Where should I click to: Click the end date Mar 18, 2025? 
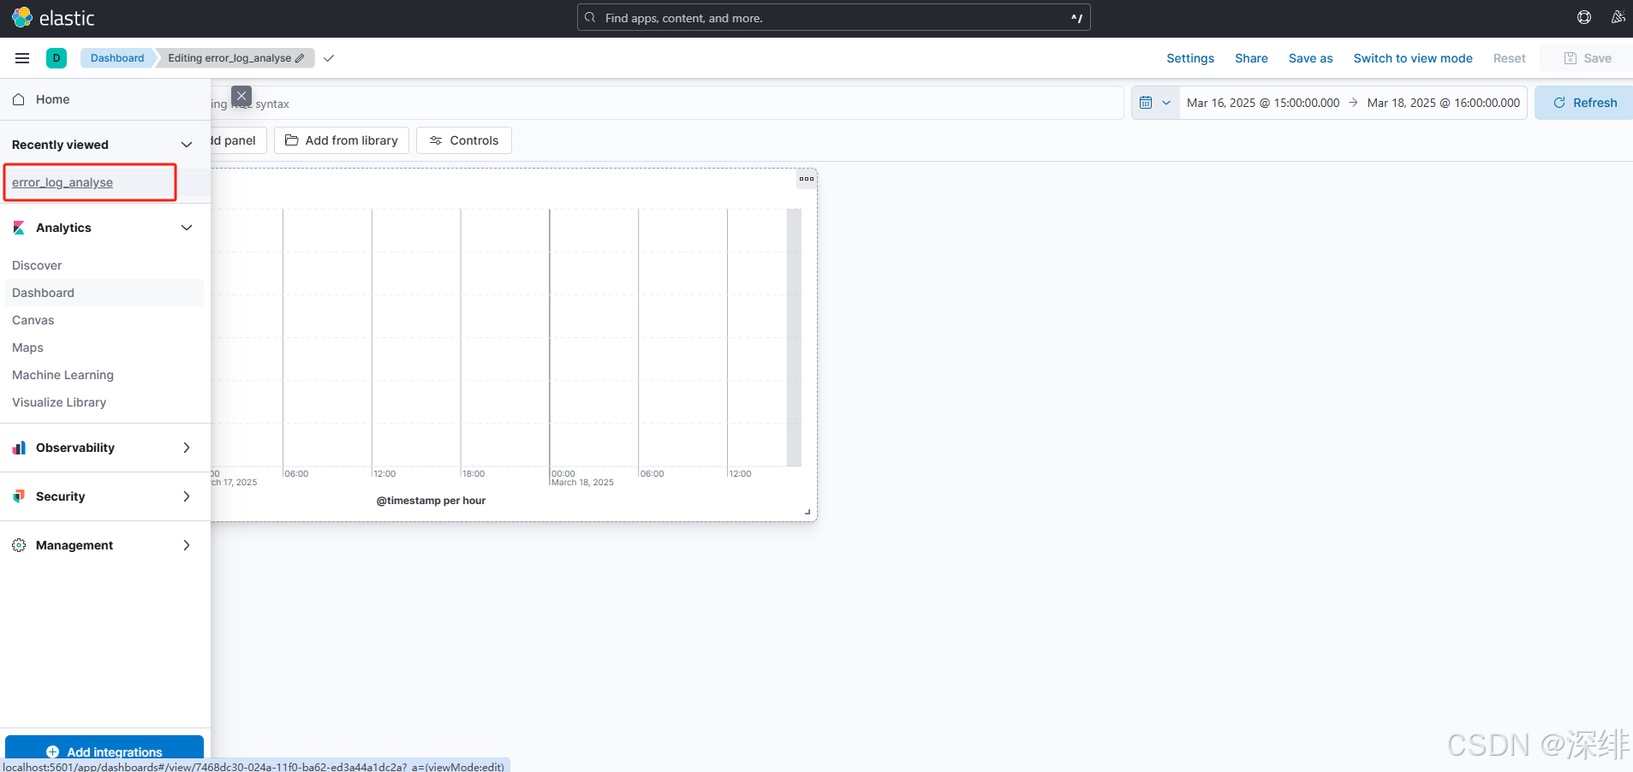click(x=1444, y=103)
